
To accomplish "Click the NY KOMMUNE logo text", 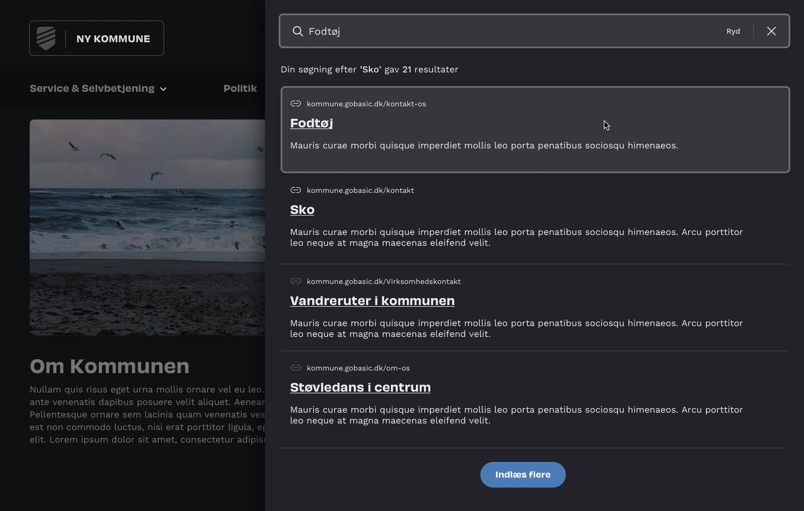I will (x=113, y=39).
